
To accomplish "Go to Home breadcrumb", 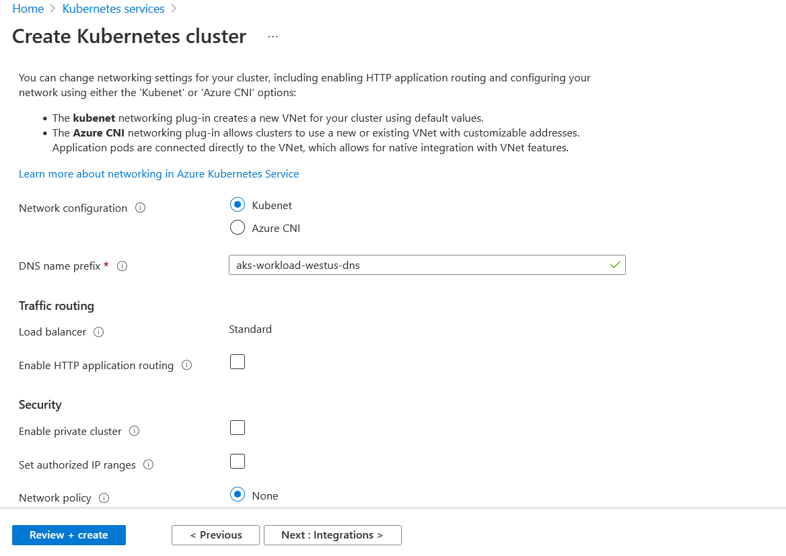I will tap(28, 9).
